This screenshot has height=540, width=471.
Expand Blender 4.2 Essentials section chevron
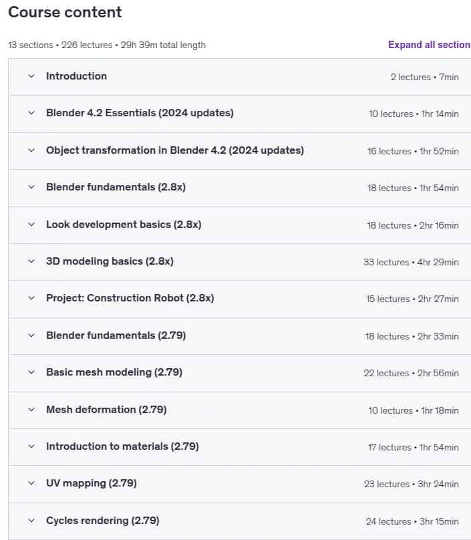point(31,113)
